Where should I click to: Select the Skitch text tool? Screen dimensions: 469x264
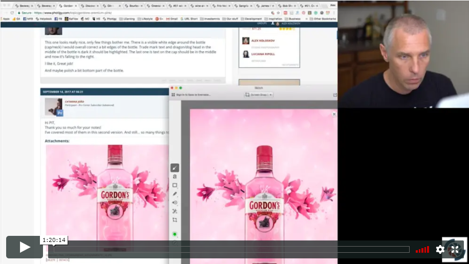[x=175, y=177]
